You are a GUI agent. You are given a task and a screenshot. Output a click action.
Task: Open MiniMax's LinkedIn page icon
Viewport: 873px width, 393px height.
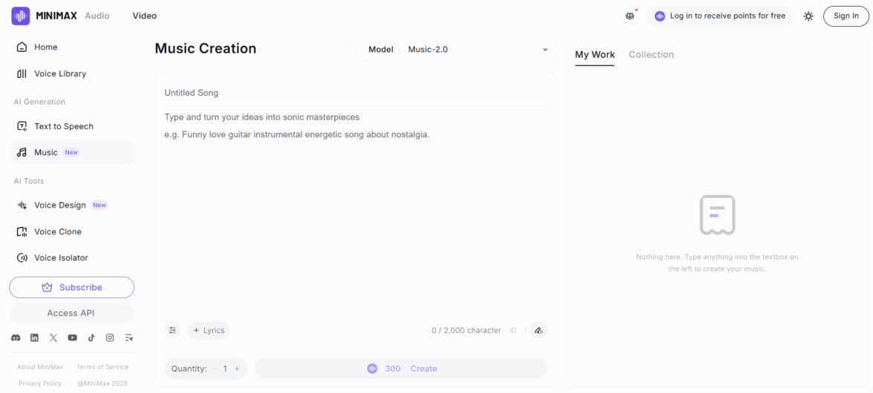(34, 337)
